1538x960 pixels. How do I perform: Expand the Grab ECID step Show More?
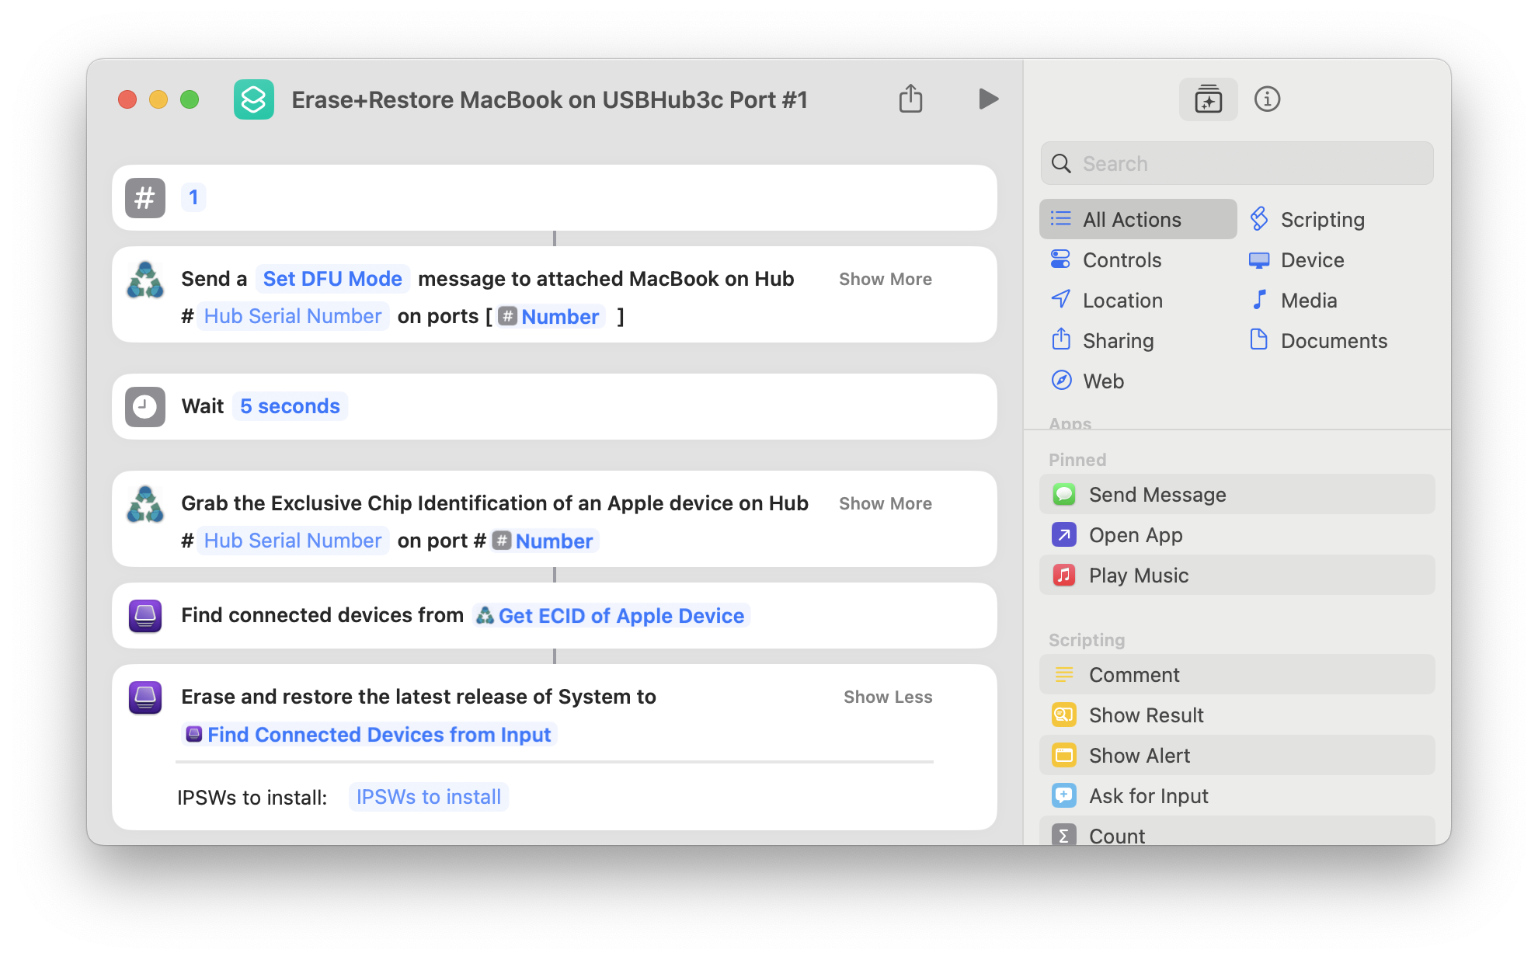885,503
